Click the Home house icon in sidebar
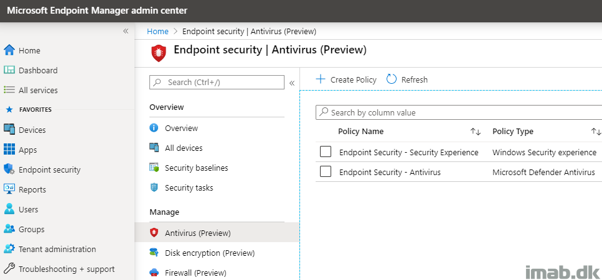 pos(9,50)
